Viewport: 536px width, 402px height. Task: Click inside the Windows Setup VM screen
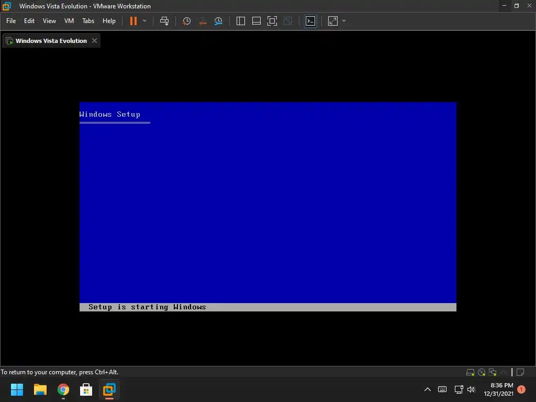267,206
